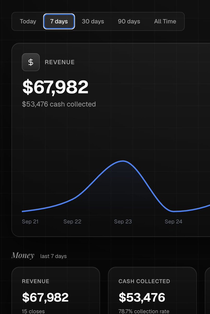The height and width of the screenshot is (314, 210).
Task: Click the large $67,982 revenue total
Action: pos(55,87)
